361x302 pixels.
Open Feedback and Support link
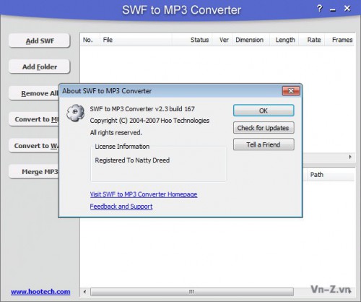click(121, 207)
